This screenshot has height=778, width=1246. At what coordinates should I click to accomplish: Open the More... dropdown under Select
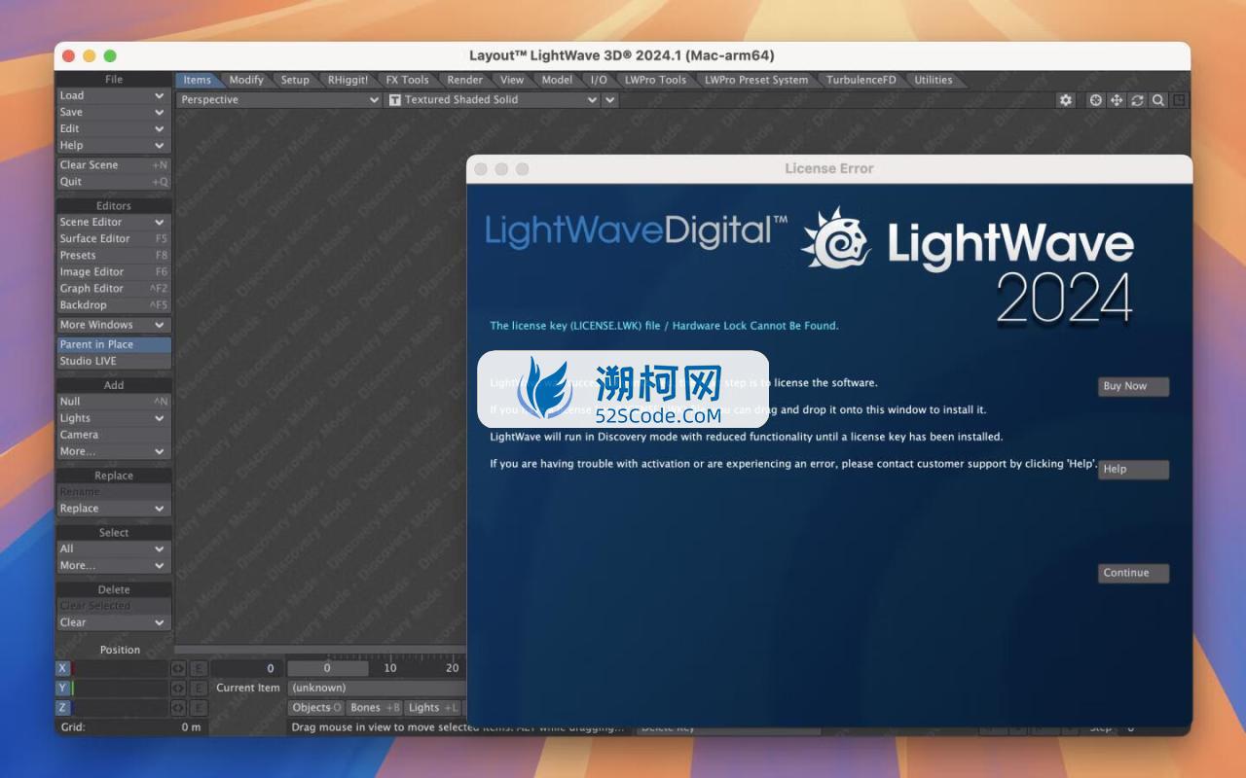click(114, 565)
